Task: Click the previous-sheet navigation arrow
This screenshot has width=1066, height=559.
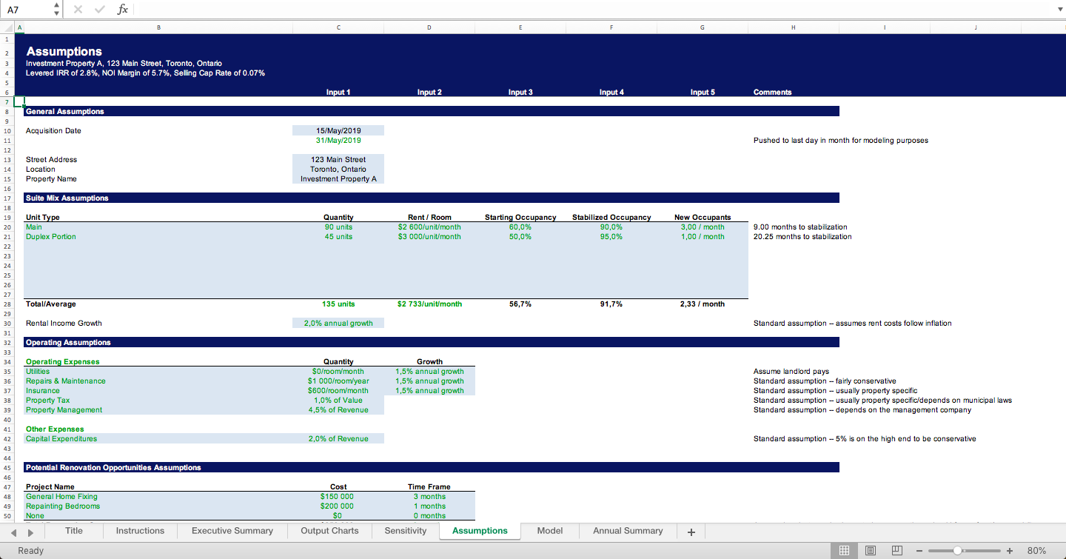Action: tap(13, 531)
